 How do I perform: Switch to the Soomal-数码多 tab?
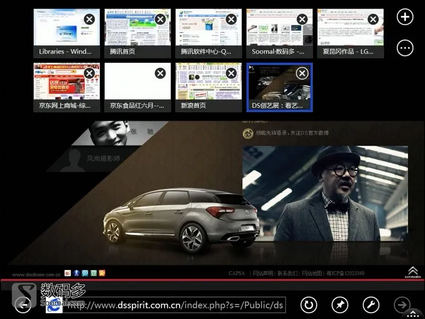click(280, 33)
